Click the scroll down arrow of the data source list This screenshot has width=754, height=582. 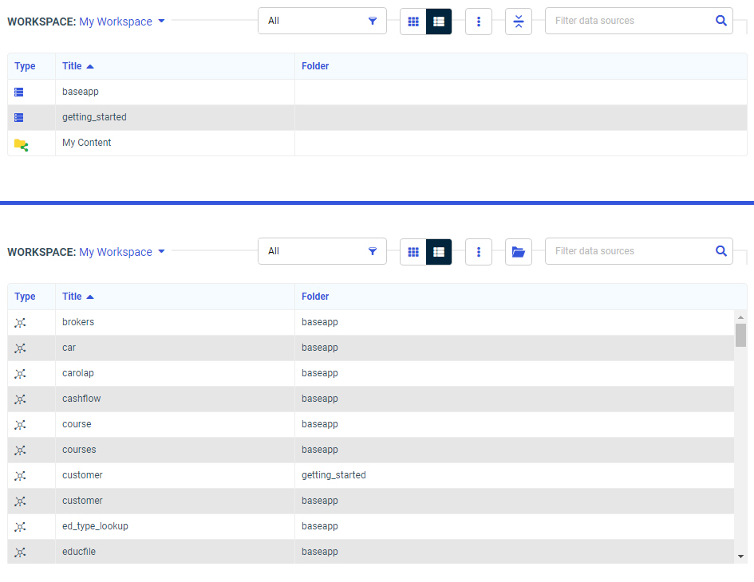[740, 556]
